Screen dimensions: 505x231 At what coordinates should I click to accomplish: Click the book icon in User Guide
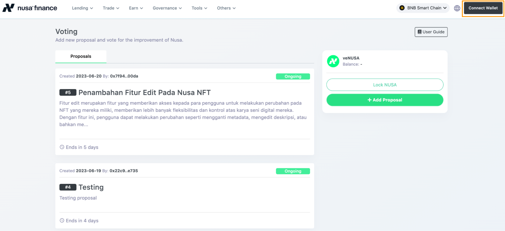[419, 32]
